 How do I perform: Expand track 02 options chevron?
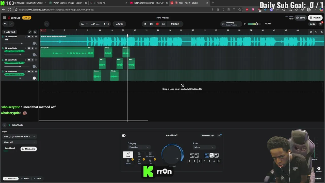click(x=36, y=48)
